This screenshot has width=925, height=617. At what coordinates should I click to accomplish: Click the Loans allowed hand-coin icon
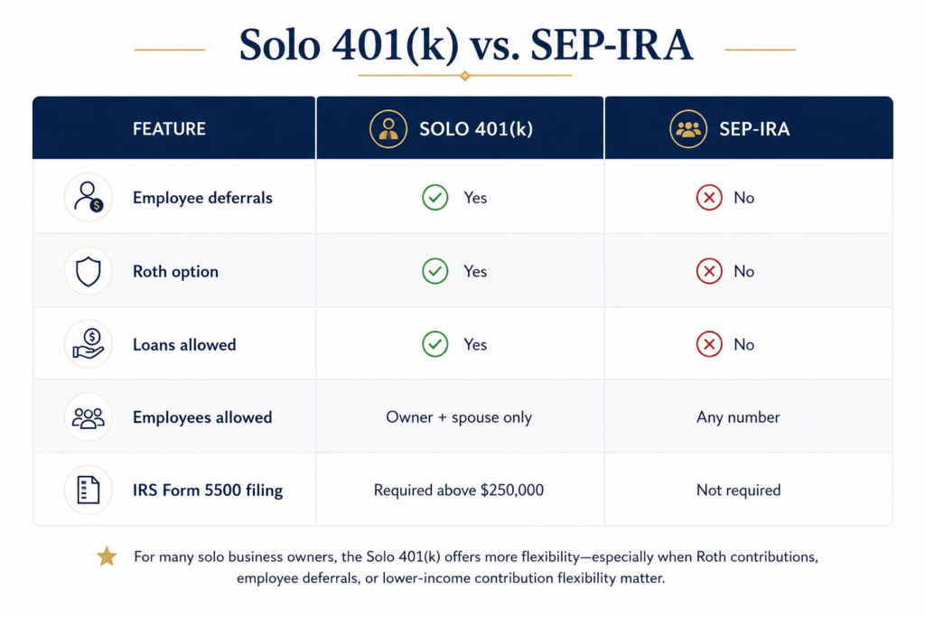click(89, 344)
